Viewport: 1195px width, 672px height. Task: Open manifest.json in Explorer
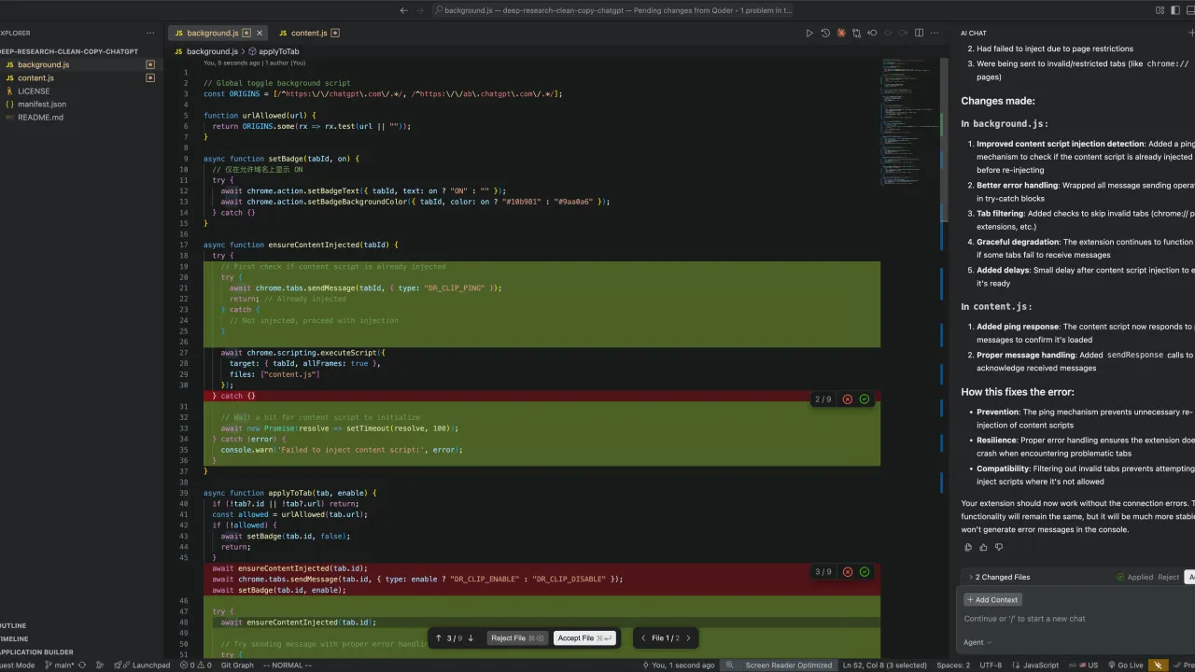(42, 105)
